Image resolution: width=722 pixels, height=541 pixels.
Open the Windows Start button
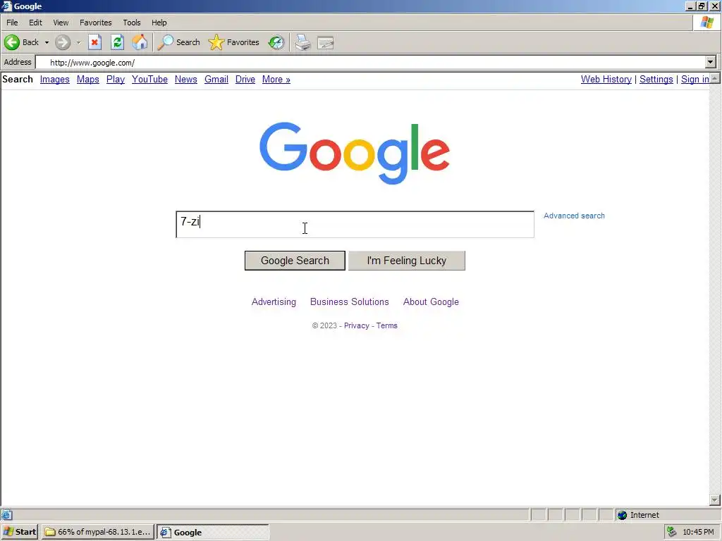19,532
